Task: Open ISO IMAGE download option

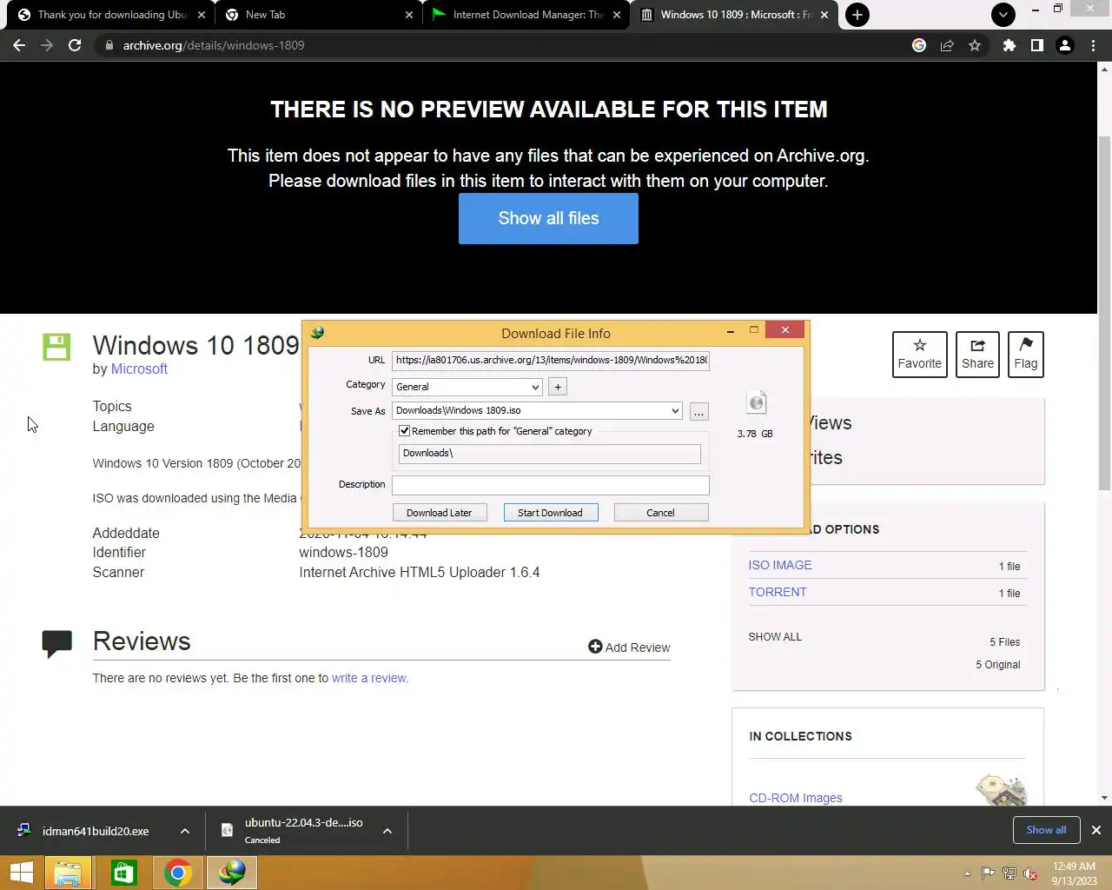Action: coord(780,565)
